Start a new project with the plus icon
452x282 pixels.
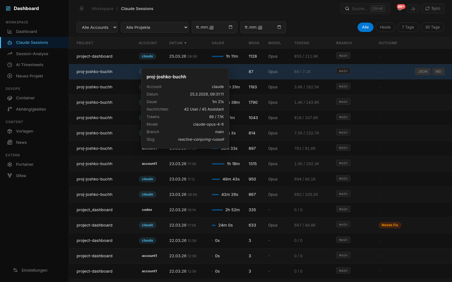coord(10,76)
